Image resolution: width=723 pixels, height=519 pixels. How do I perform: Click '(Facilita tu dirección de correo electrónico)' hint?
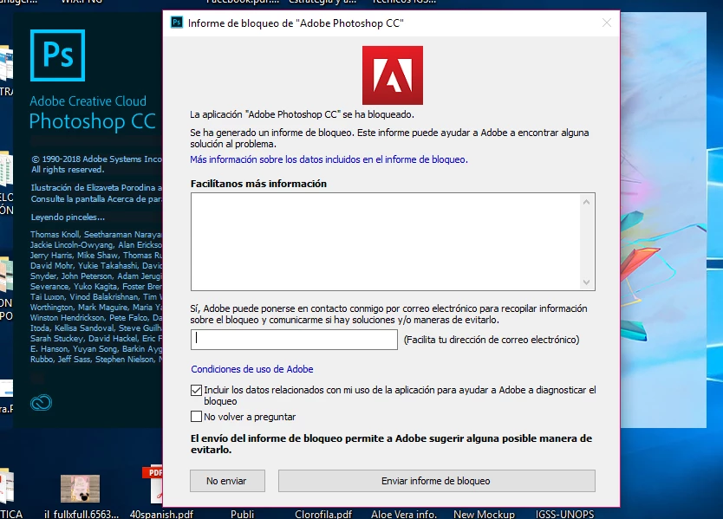tap(492, 340)
